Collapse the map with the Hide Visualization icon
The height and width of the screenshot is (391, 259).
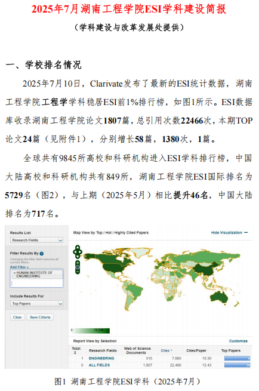click(246, 232)
